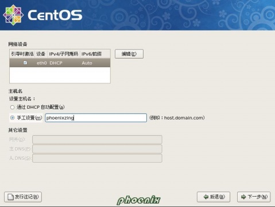275x207 pixels.
Task: Click the secondary DNS 从DNS(S) field
Action: tap(97, 158)
